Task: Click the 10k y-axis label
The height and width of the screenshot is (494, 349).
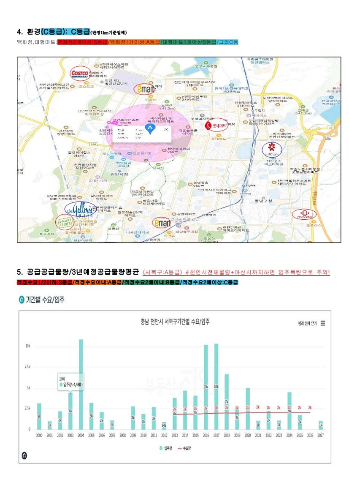Action: (x=28, y=346)
